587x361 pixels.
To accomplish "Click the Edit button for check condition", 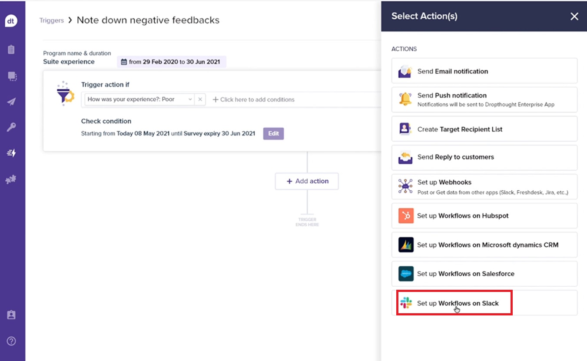I will (x=273, y=133).
